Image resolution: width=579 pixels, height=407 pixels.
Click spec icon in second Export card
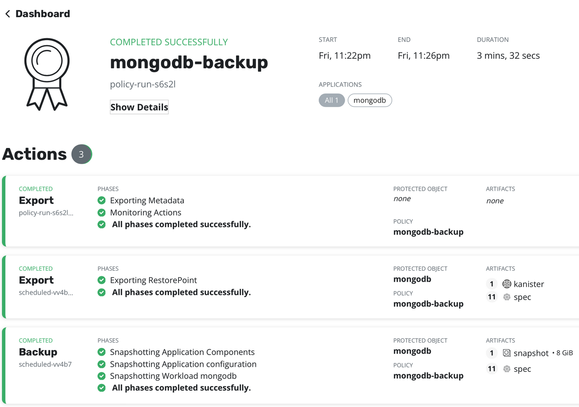(x=507, y=297)
